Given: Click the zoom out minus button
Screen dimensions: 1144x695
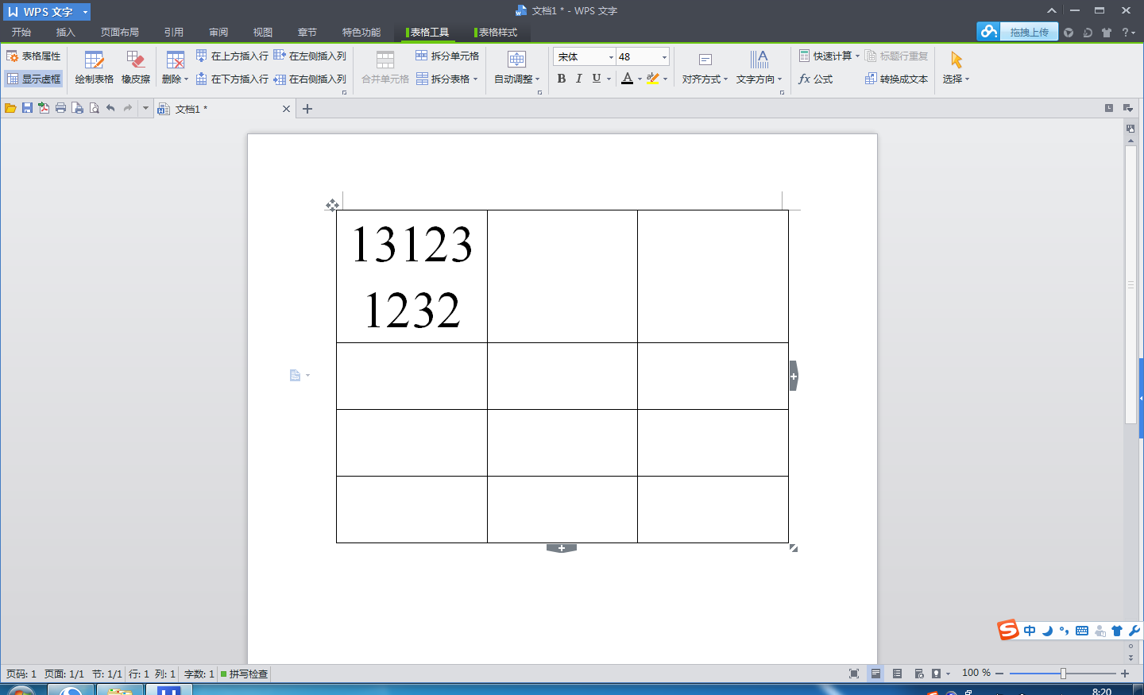Looking at the screenshot, I should click(x=999, y=674).
